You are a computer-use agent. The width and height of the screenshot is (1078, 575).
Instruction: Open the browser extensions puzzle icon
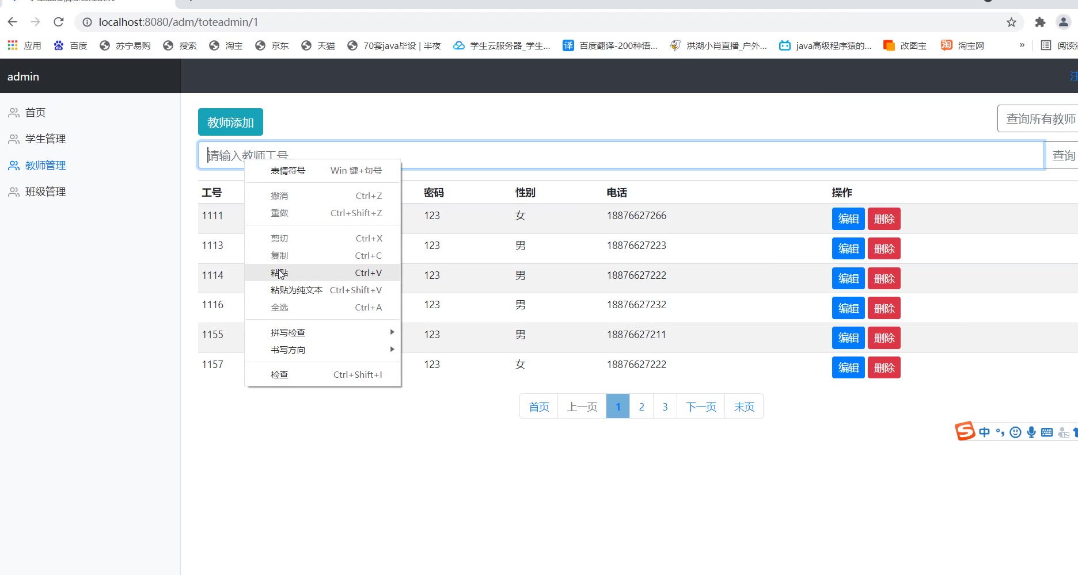tap(1040, 22)
